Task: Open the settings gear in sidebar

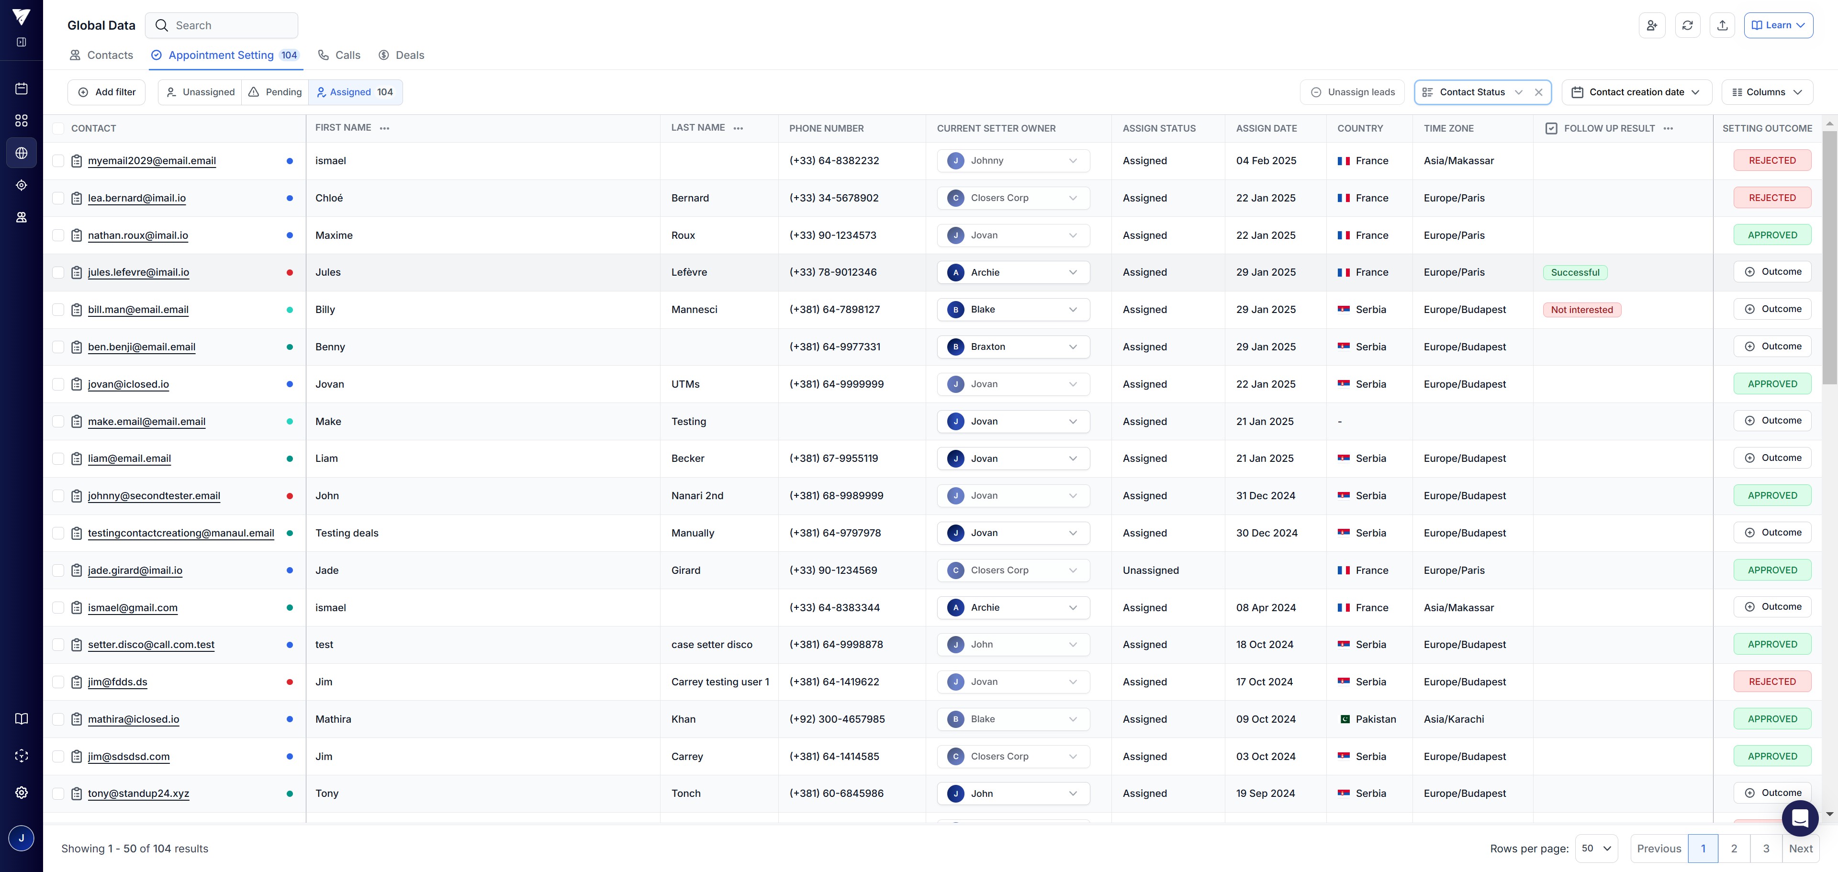Action: pos(22,792)
